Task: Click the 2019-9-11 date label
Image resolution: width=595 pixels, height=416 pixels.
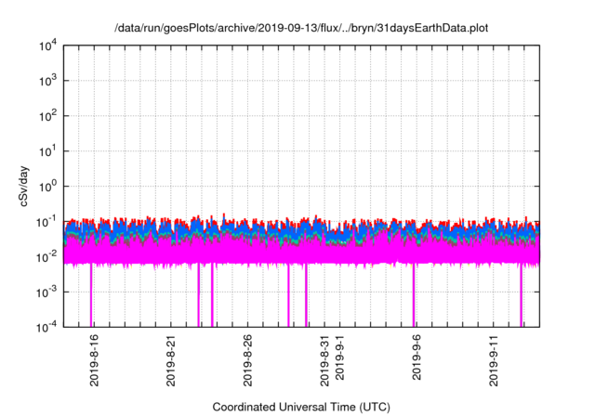Action: tap(494, 360)
